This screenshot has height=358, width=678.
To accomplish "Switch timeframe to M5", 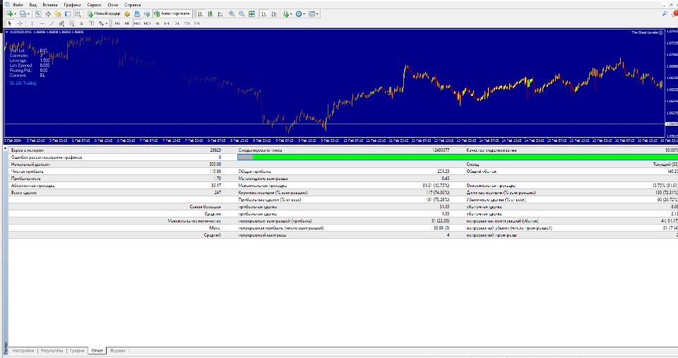I will click(126, 23).
